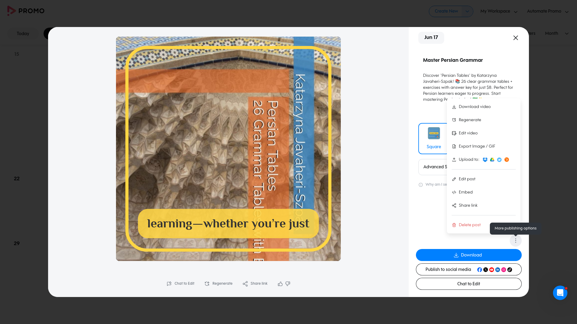
Task: Choose Embed from the menu
Action: 462,192
